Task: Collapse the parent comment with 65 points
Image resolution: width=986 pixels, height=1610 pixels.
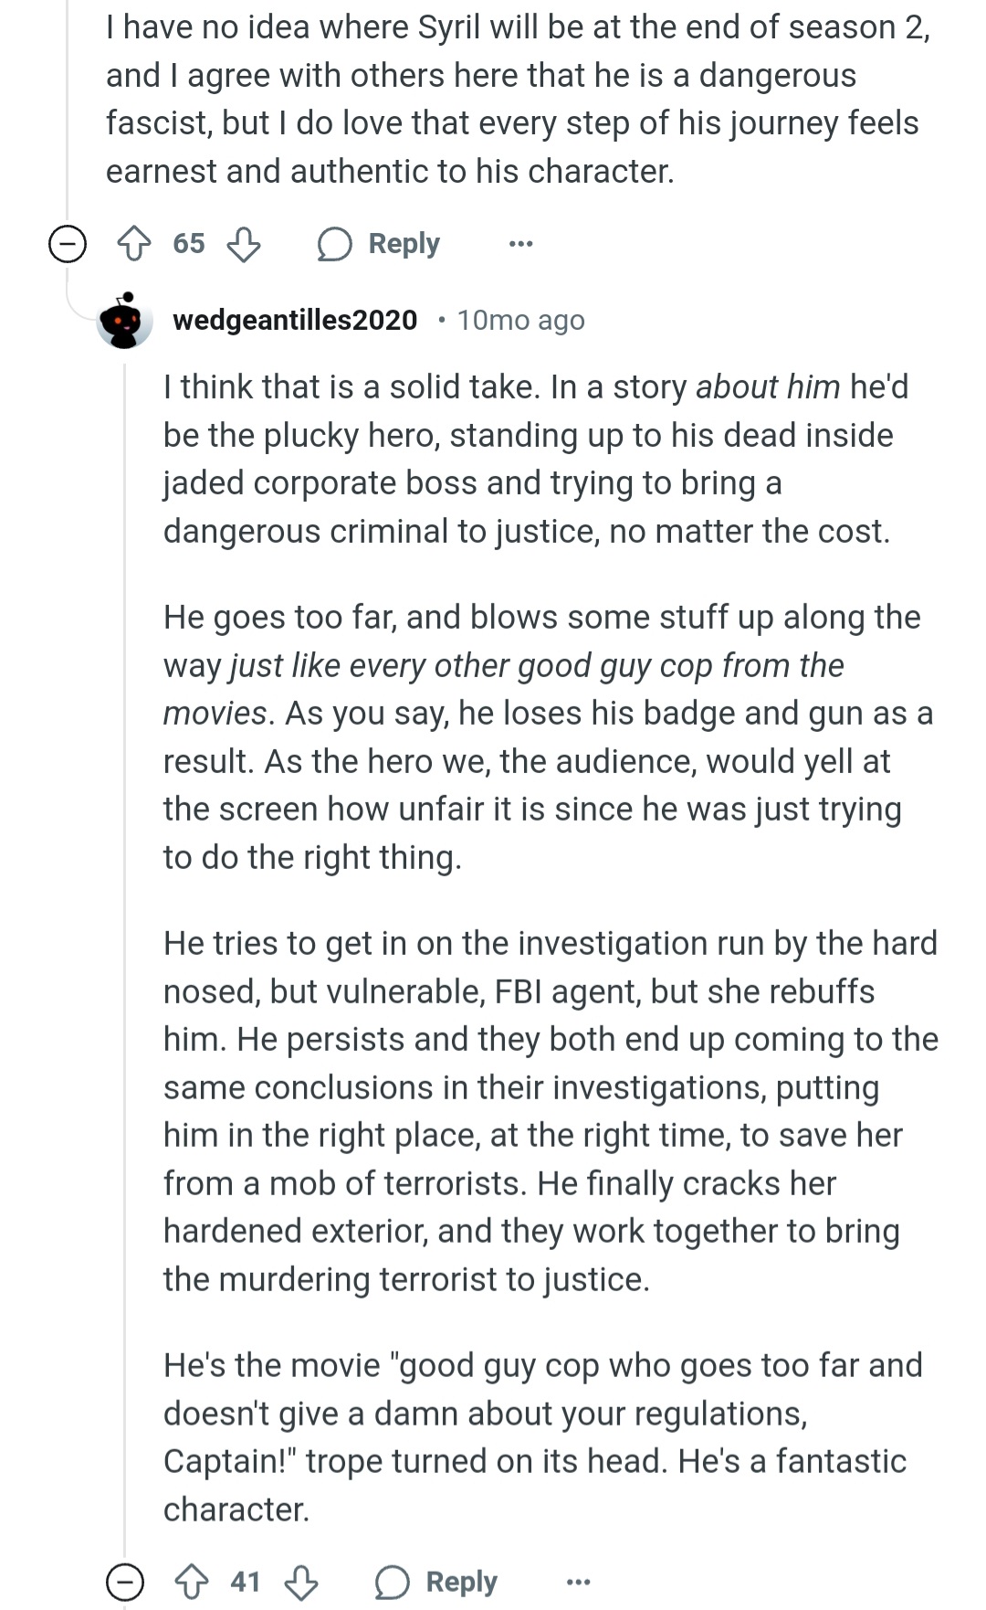Action: coord(67,244)
